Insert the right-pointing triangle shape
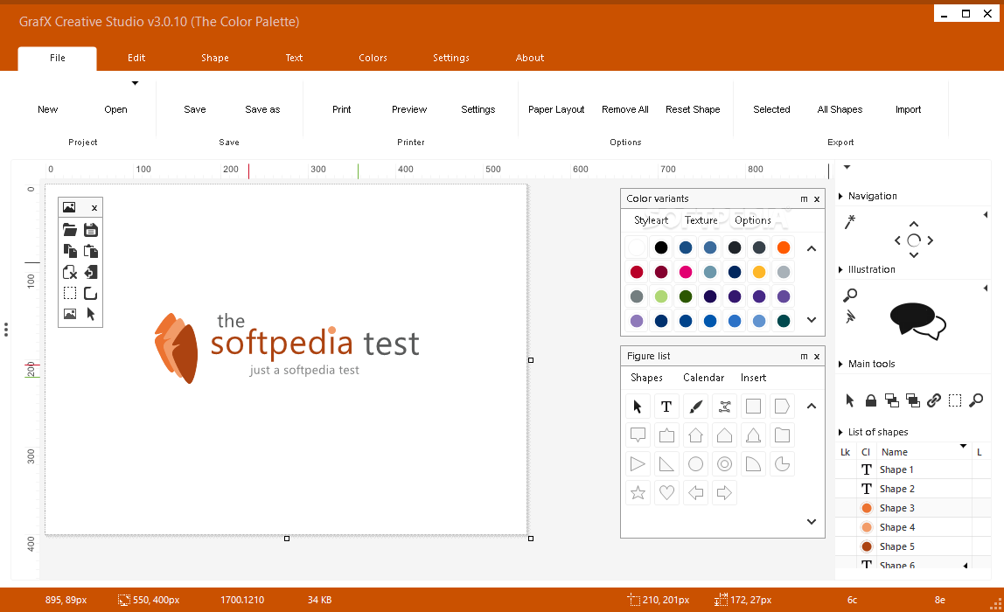This screenshot has height=612, width=1004. coord(638,464)
